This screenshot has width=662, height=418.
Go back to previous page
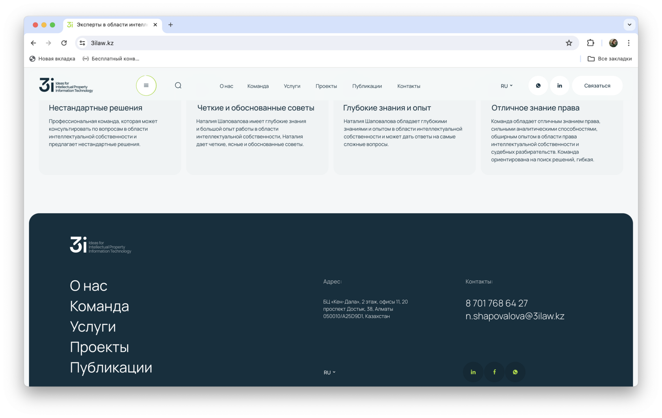pos(33,43)
